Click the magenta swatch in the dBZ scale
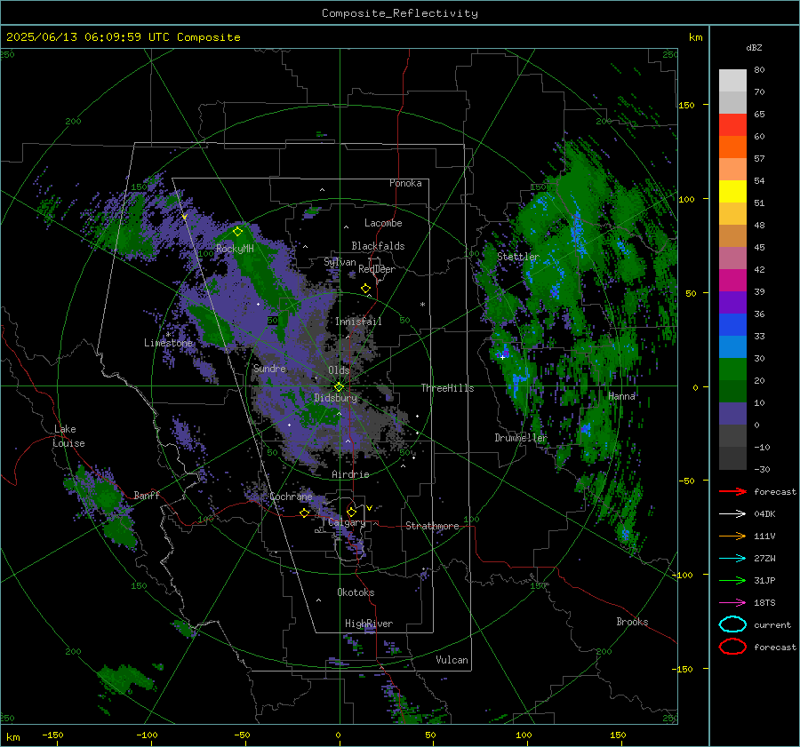800x747 pixels. 732,280
